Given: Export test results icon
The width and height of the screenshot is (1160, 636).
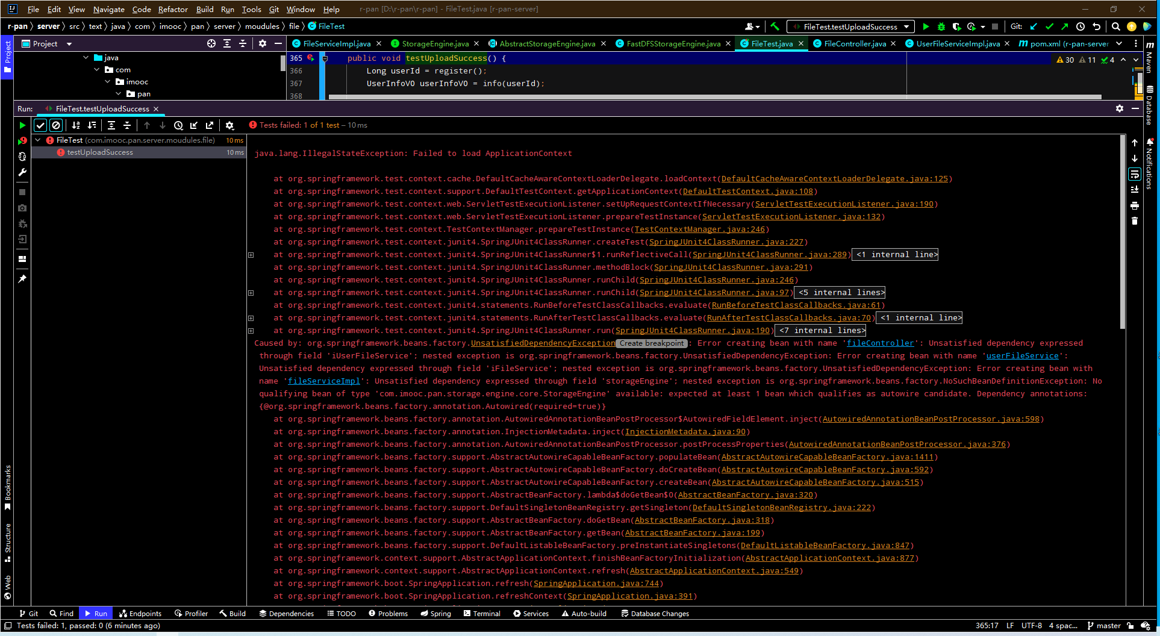Looking at the screenshot, I should click(210, 125).
